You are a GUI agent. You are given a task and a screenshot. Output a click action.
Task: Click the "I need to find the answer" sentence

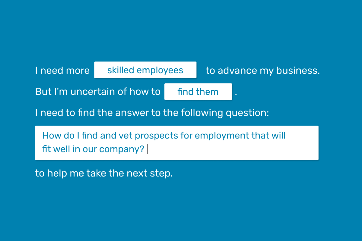(152, 113)
